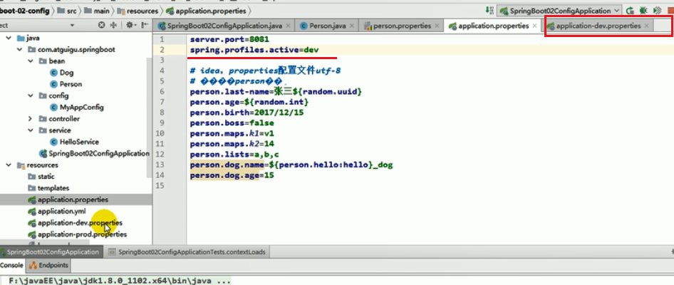Click line number 15 in the gutter
674x285 pixels.
(161, 186)
